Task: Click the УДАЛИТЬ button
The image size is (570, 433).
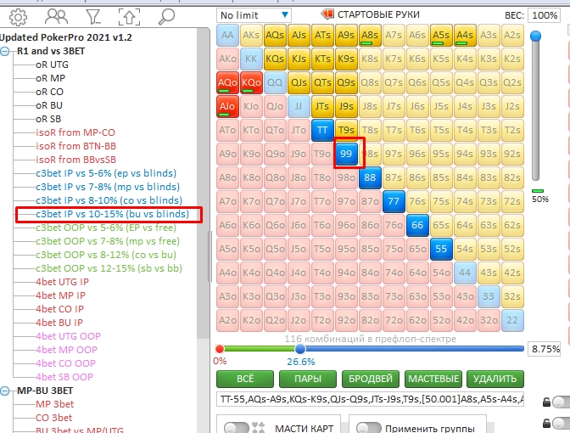Action: [495, 379]
